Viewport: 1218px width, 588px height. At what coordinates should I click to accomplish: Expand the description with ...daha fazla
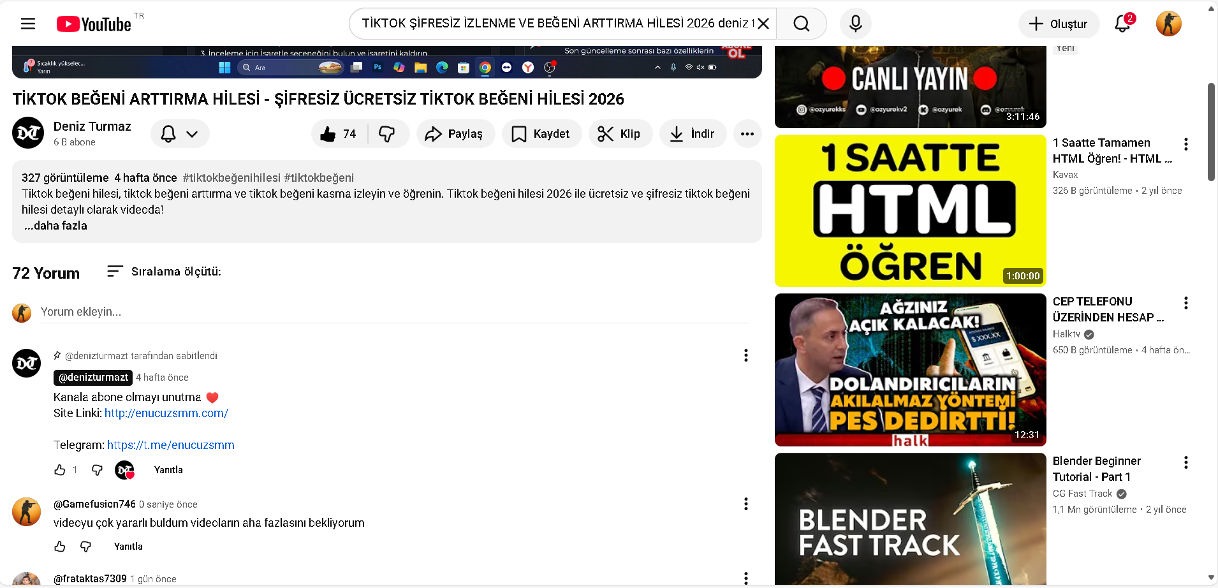pyautogui.click(x=55, y=226)
